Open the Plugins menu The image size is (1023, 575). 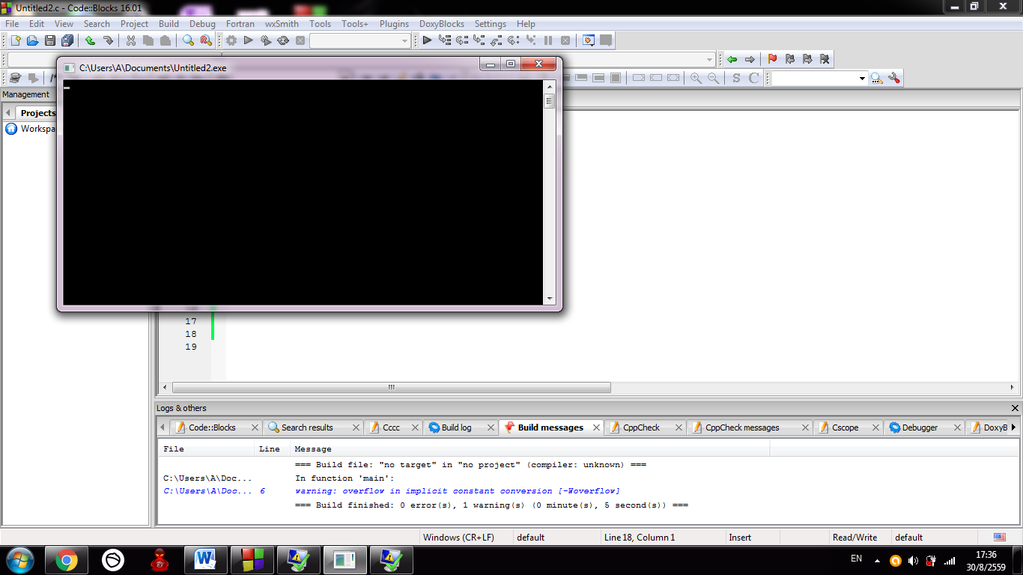394,24
